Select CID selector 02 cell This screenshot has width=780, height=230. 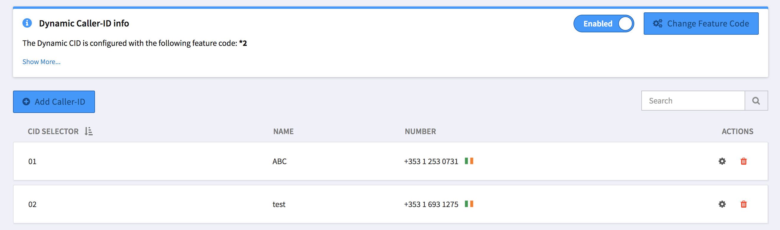point(32,204)
